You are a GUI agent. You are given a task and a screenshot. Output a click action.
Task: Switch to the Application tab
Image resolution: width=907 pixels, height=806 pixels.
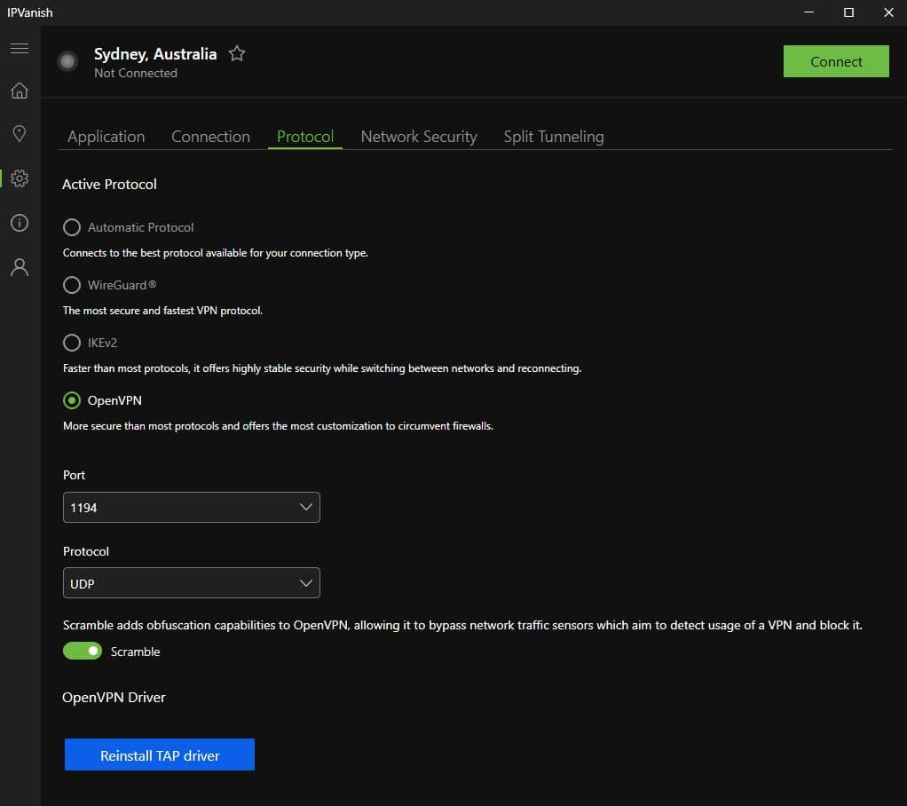(x=106, y=137)
